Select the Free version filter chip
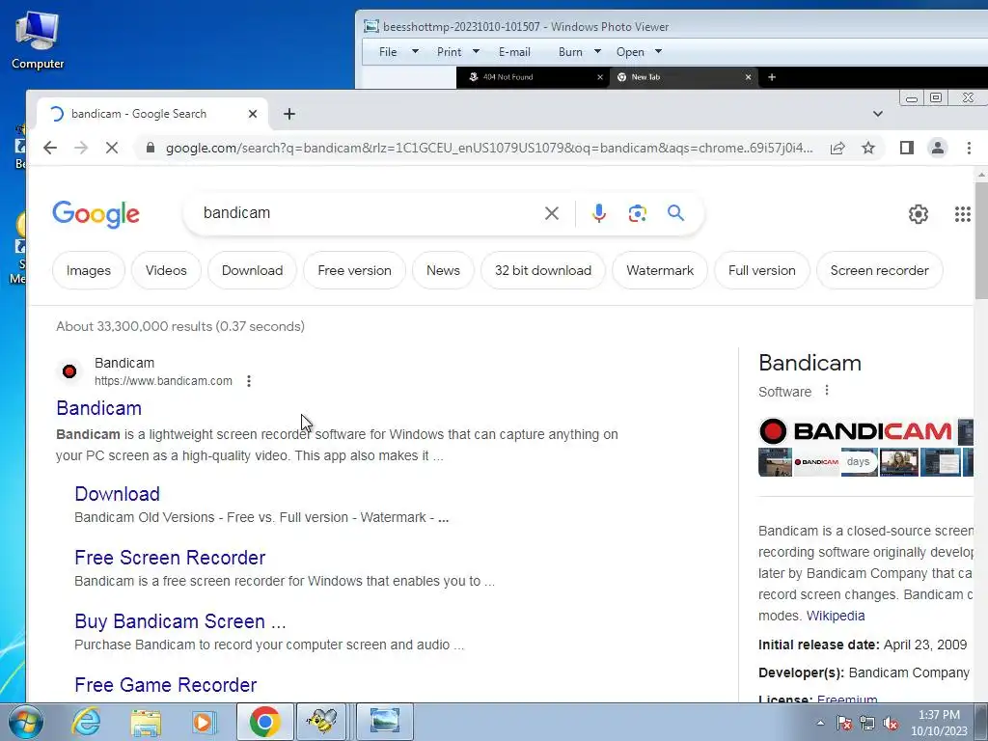 tap(354, 270)
